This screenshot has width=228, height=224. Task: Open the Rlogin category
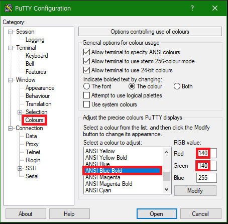pos(33,160)
